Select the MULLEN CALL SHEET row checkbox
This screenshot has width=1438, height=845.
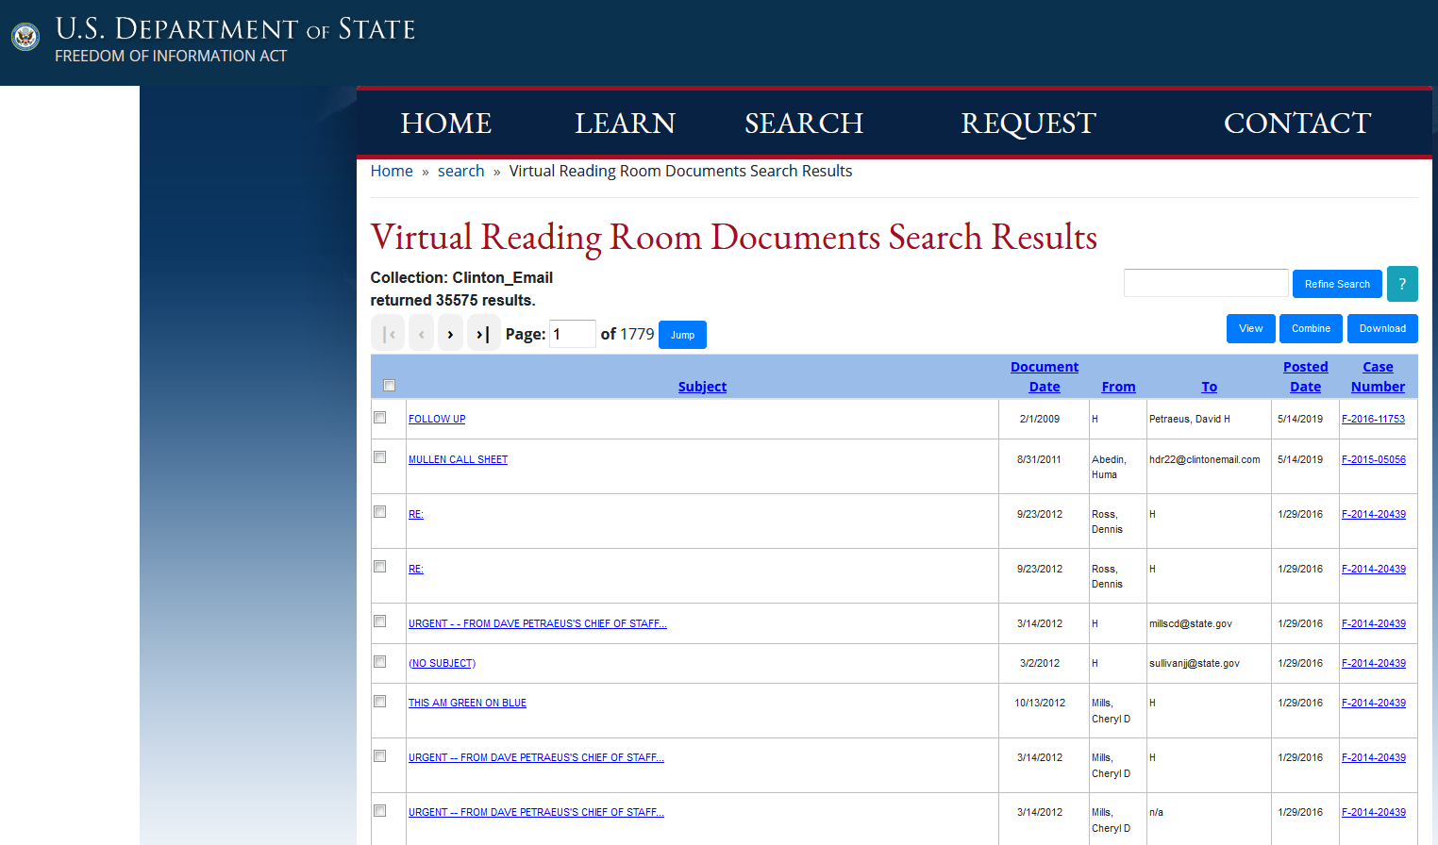pos(379,457)
